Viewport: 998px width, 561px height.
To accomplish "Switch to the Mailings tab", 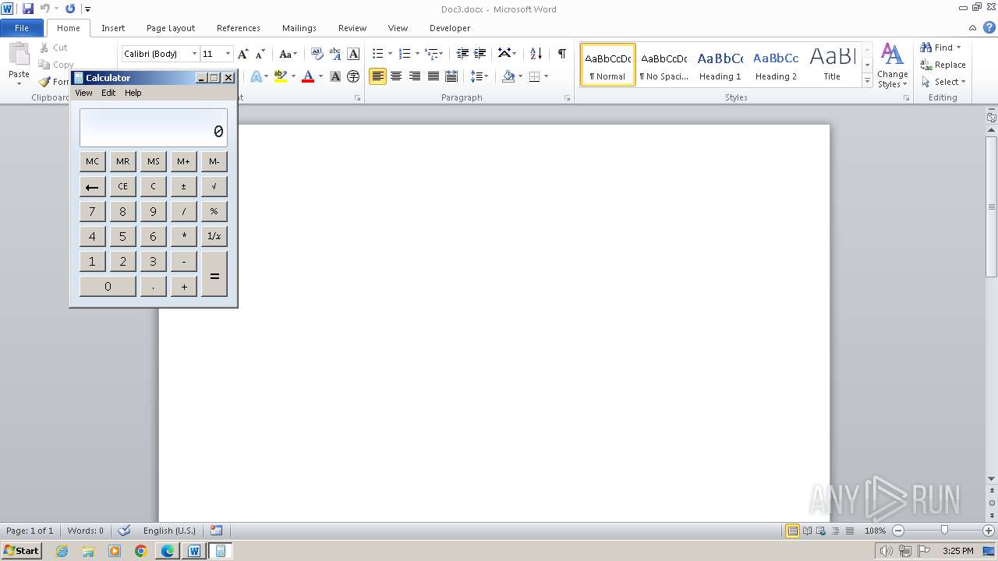I will 299,28.
